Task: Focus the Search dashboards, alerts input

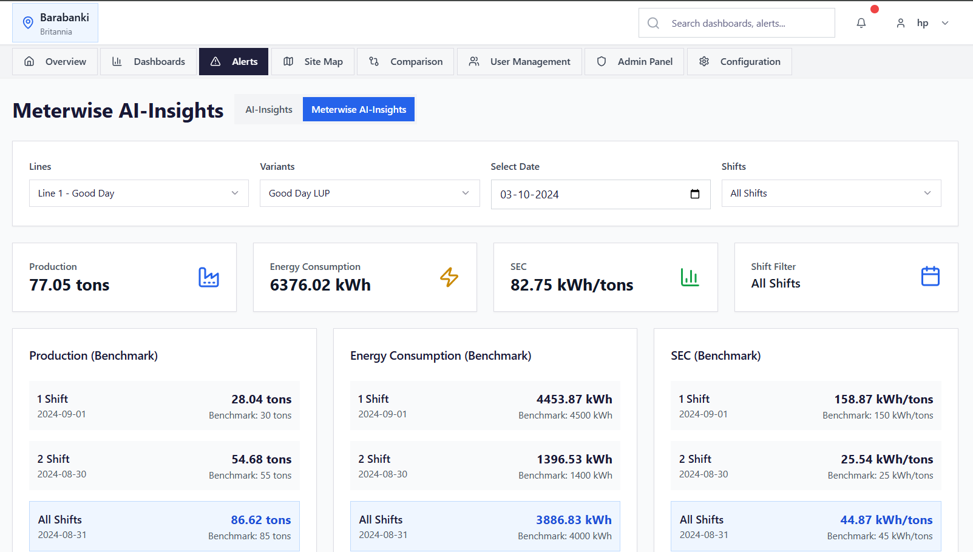Action: 737,23
